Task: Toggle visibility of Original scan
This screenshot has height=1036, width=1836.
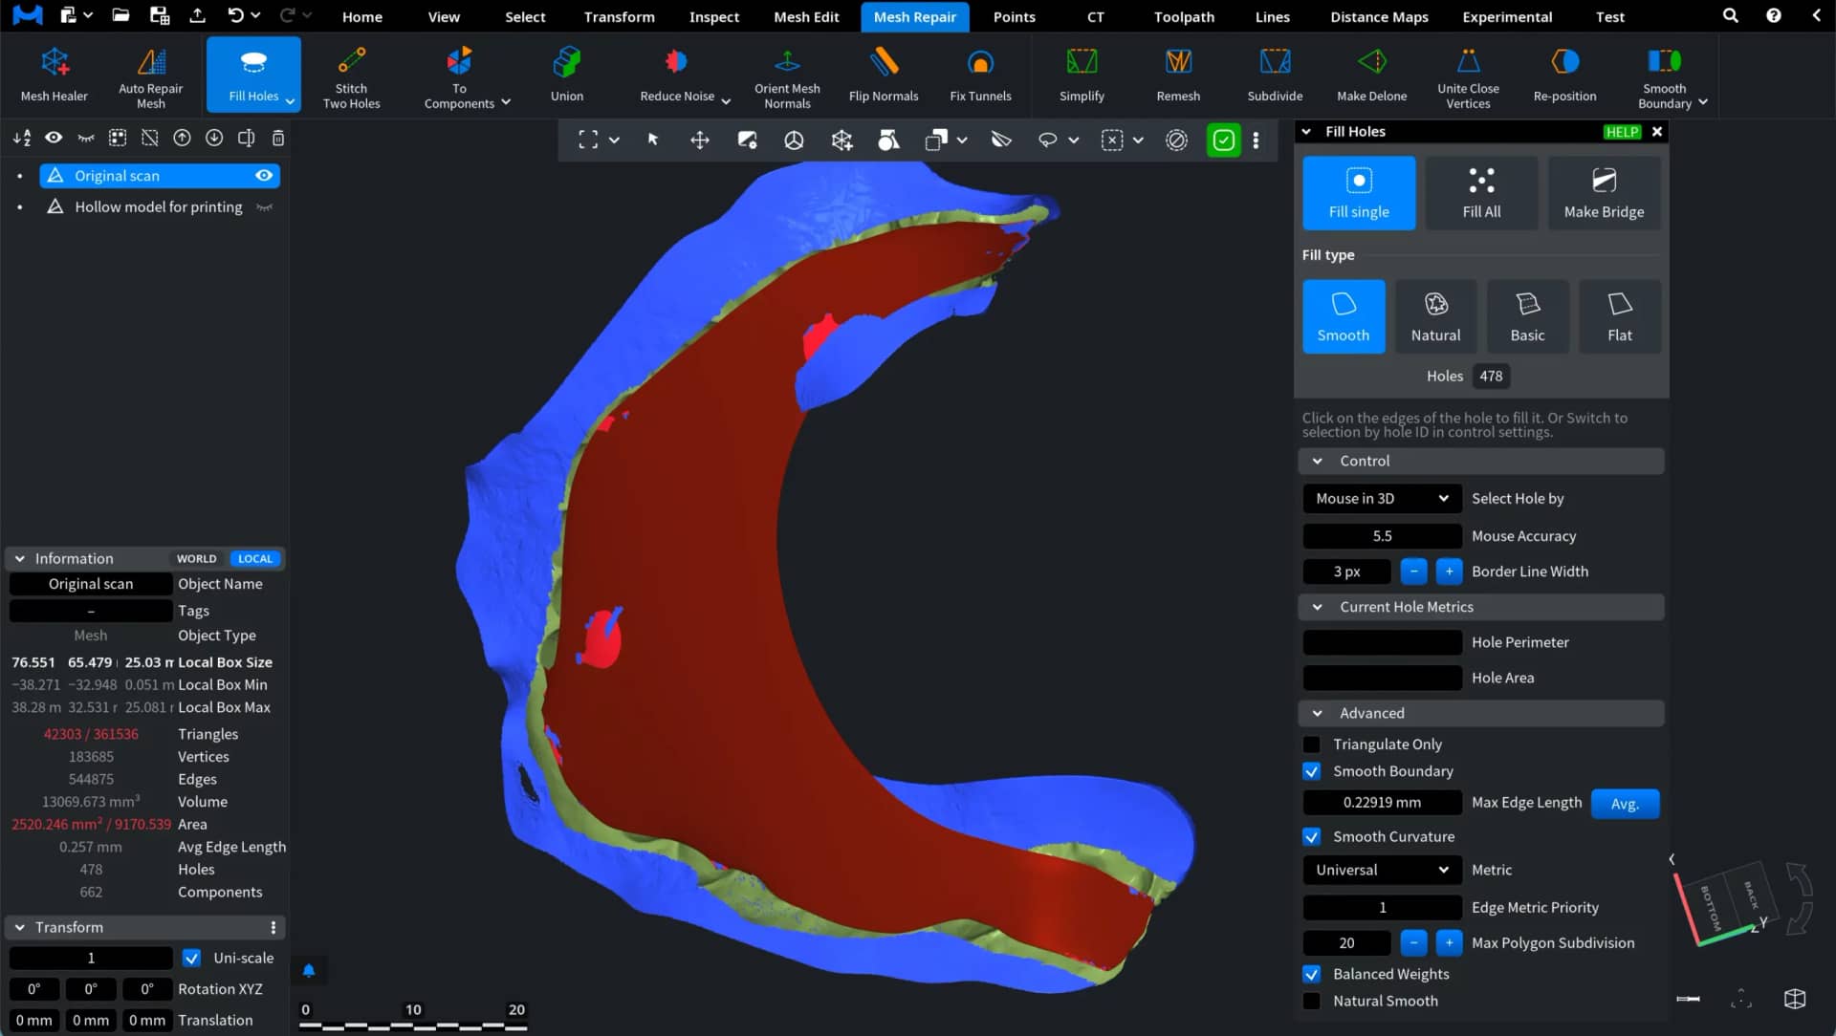Action: pos(264,175)
